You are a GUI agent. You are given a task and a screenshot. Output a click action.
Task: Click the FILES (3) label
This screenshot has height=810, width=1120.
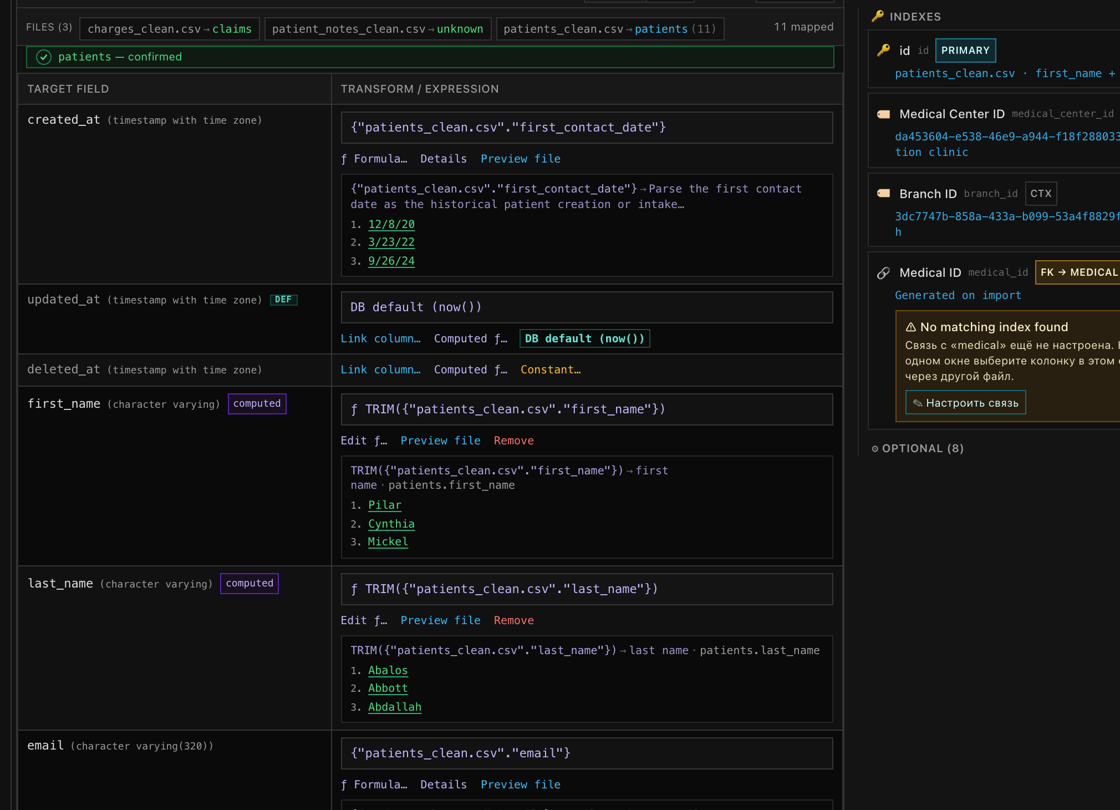[49, 27]
